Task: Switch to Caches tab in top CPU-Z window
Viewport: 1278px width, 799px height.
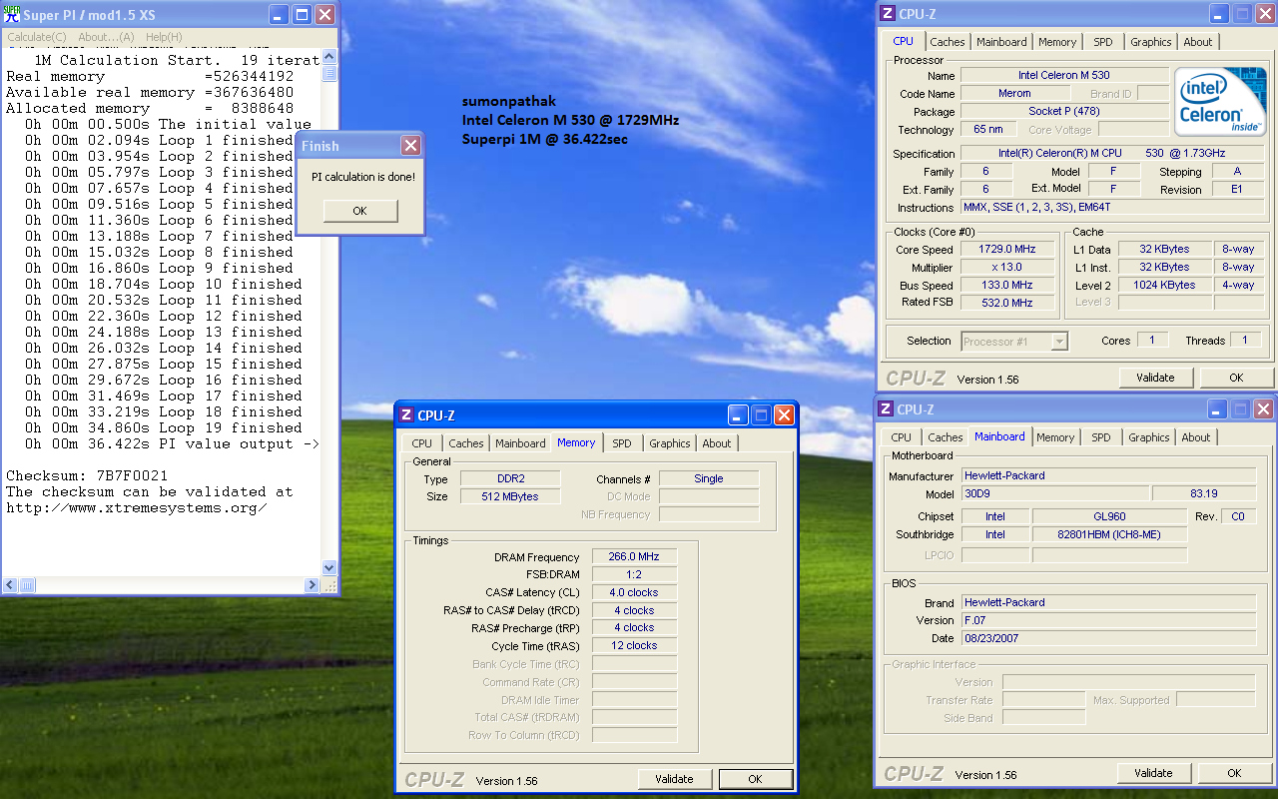Action: (947, 42)
